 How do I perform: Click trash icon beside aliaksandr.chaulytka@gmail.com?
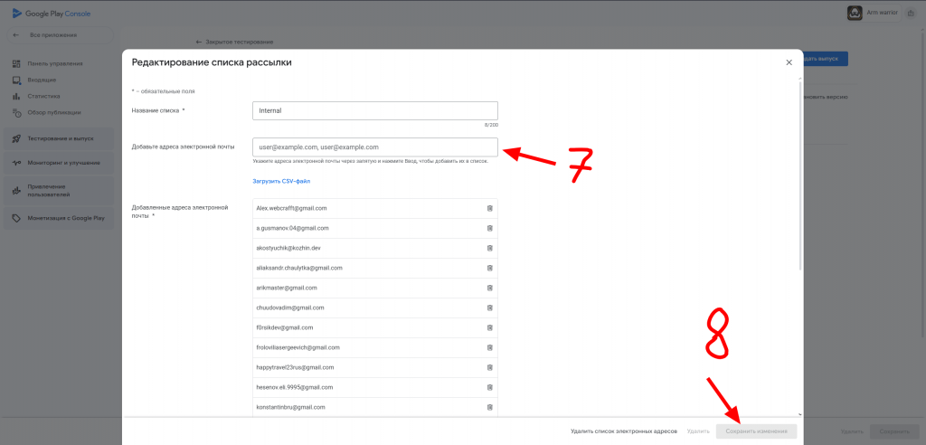pyautogui.click(x=489, y=268)
